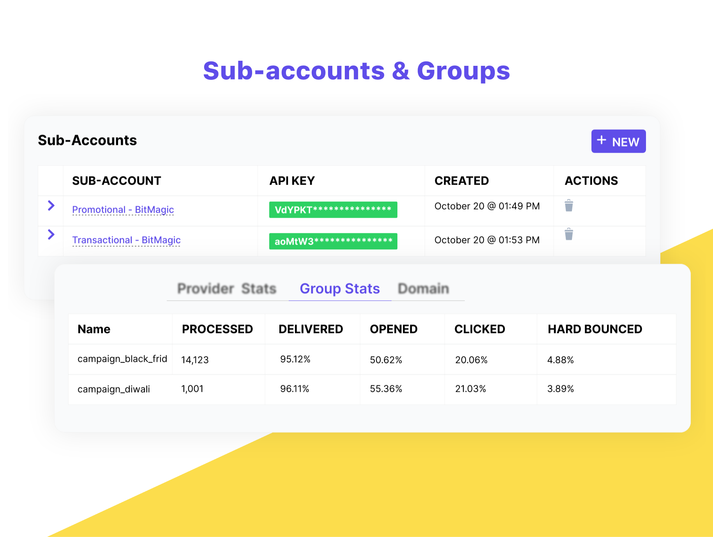Click the trash icon in the Actions column header row
This screenshot has height=537, width=713.
(569, 206)
